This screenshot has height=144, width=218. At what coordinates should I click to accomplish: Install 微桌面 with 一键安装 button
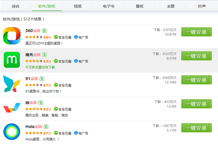pyautogui.click(x=196, y=104)
